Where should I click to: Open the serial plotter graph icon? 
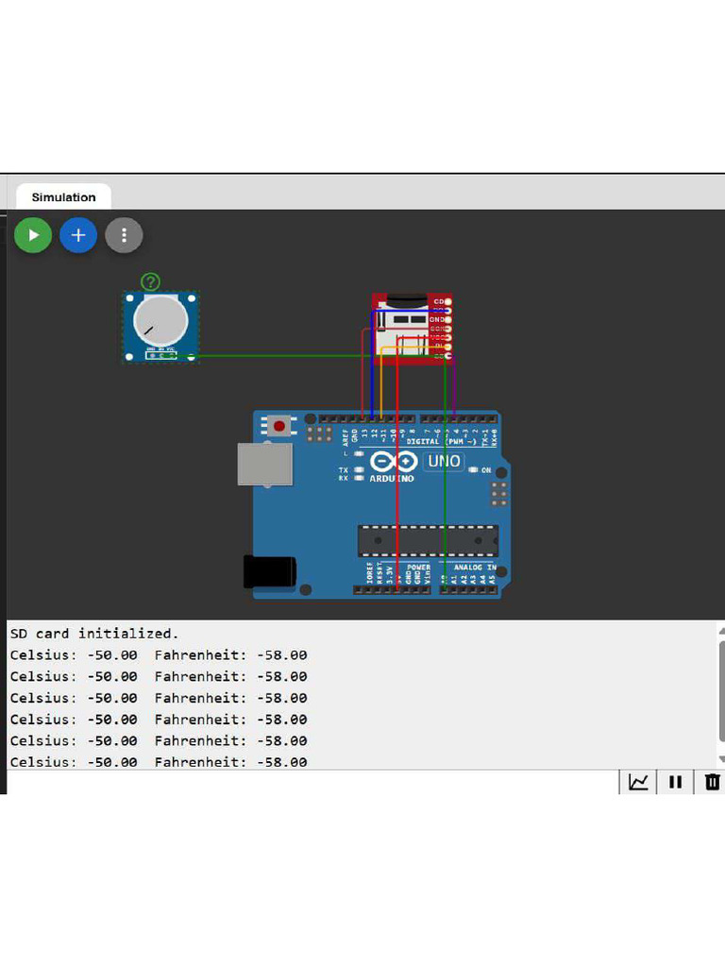coord(638,782)
